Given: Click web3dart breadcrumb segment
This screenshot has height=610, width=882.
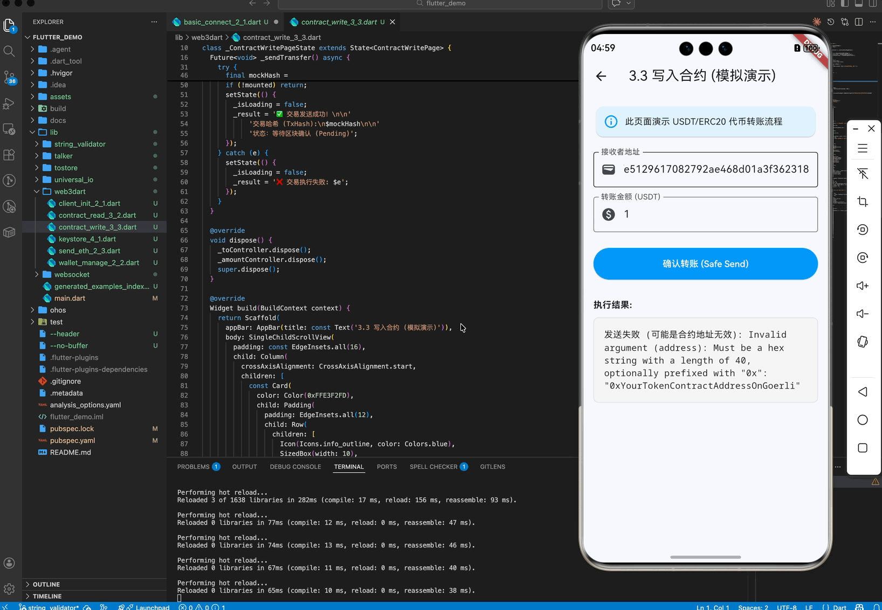Looking at the screenshot, I should (x=207, y=37).
